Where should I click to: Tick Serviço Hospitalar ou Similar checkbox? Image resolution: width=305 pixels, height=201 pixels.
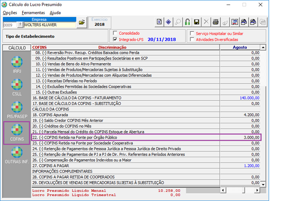pyautogui.click(x=192, y=33)
